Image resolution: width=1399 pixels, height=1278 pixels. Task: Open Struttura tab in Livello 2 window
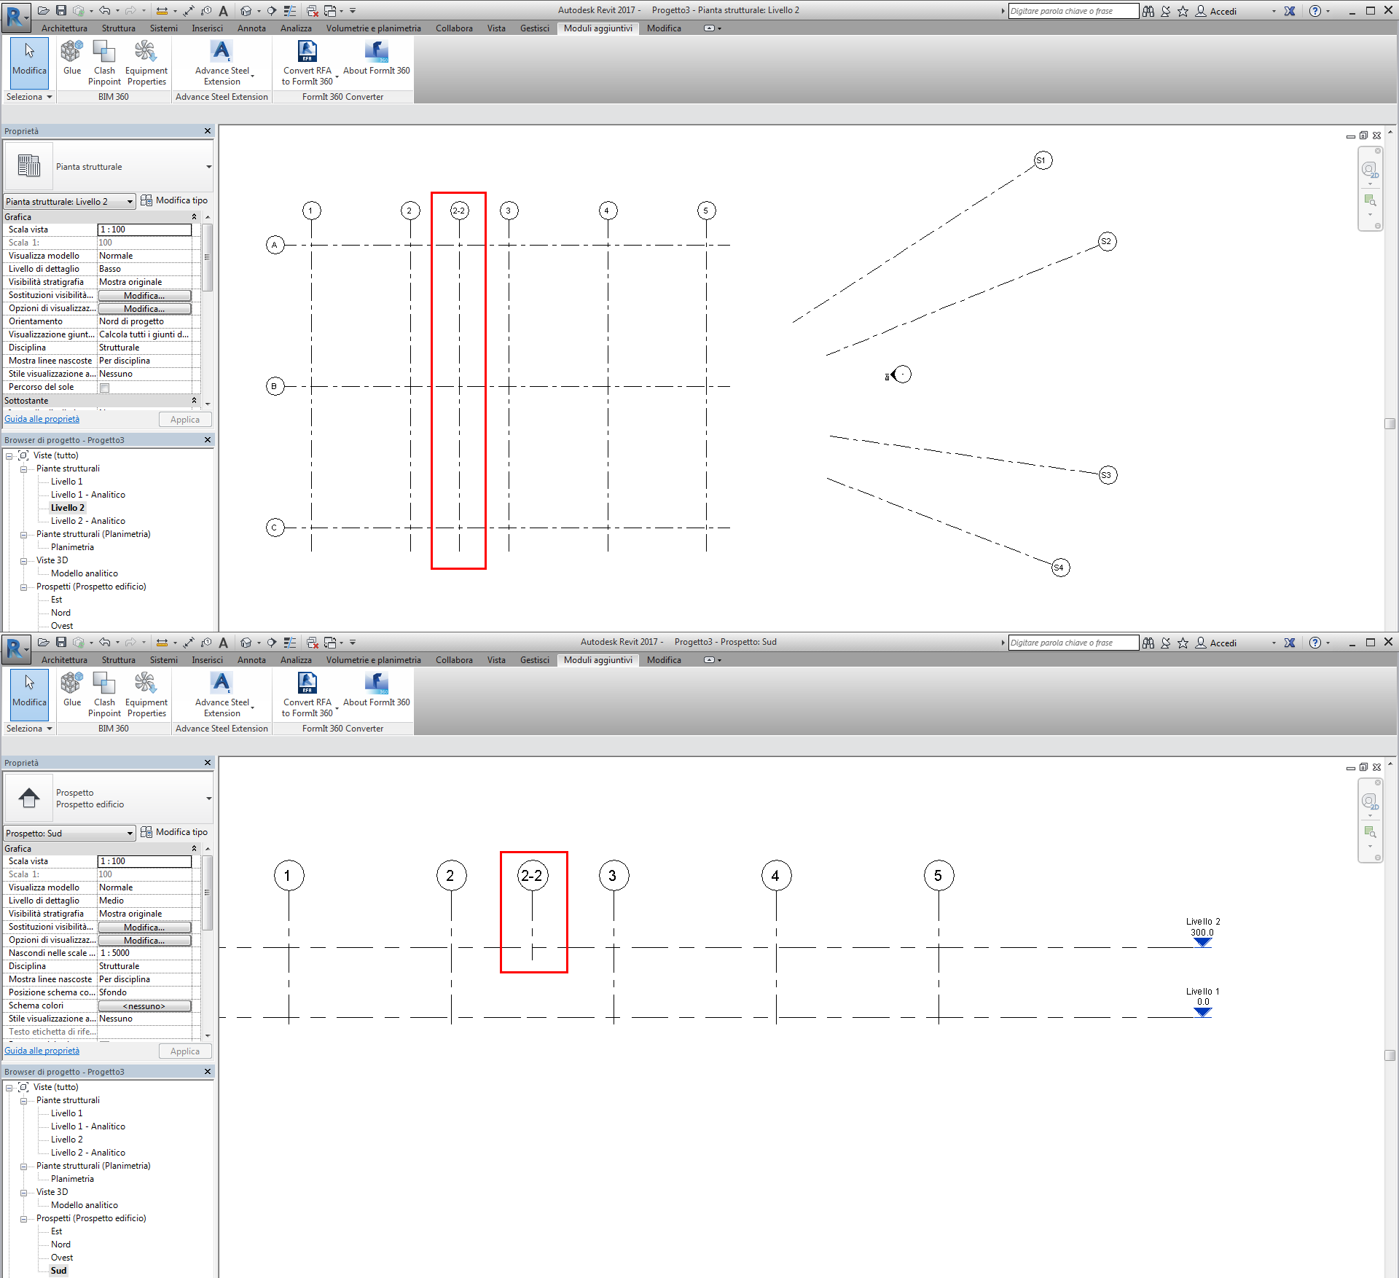118,28
